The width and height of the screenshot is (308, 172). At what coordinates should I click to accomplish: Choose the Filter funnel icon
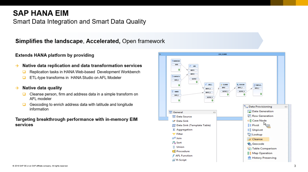tap(174, 134)
